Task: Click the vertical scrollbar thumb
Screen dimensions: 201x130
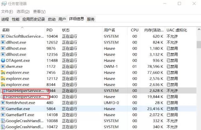Action: pos(199,45)
